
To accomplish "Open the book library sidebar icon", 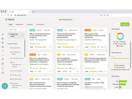I will click(3, 39).
